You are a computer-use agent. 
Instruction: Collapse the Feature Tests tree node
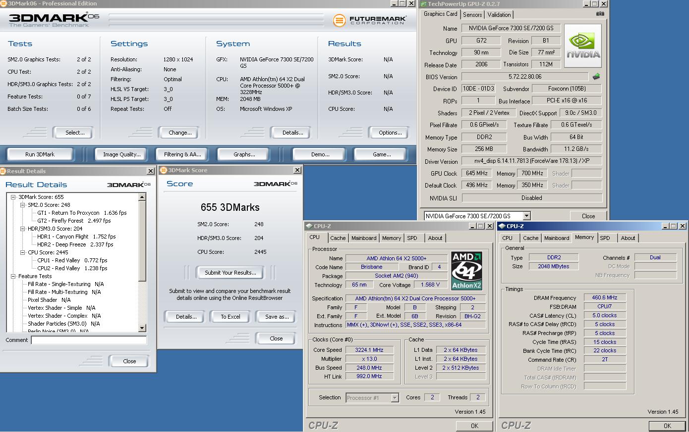tap(13, 276)
